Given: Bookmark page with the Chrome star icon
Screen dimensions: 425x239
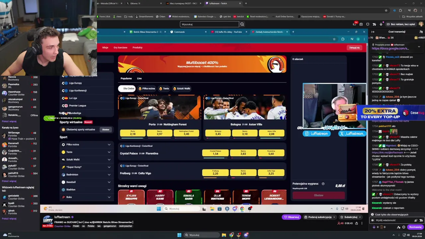Looking at the screenshot, I should (386, 10).
